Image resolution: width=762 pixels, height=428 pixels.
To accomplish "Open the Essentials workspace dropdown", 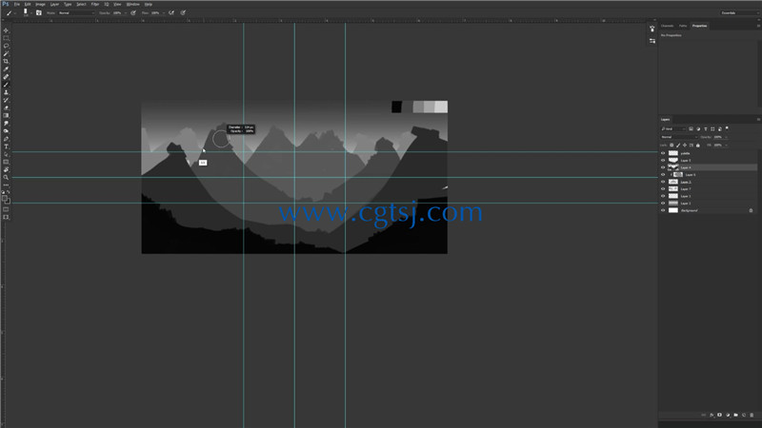I will click(738, 13).
